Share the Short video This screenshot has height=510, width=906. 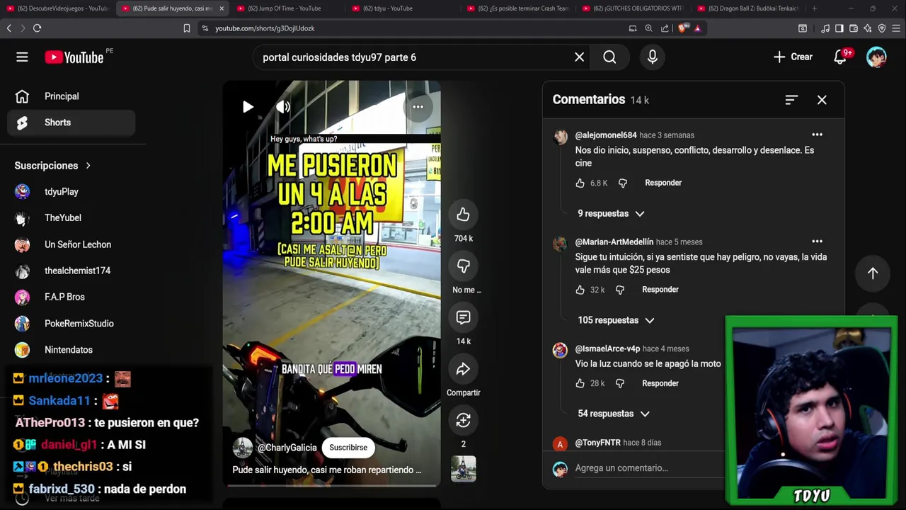463,369
